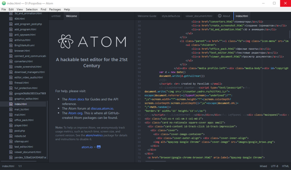Viewport: 291px width, 170px height.
Task: Open the Packages menu
Action: pos(55,9)
